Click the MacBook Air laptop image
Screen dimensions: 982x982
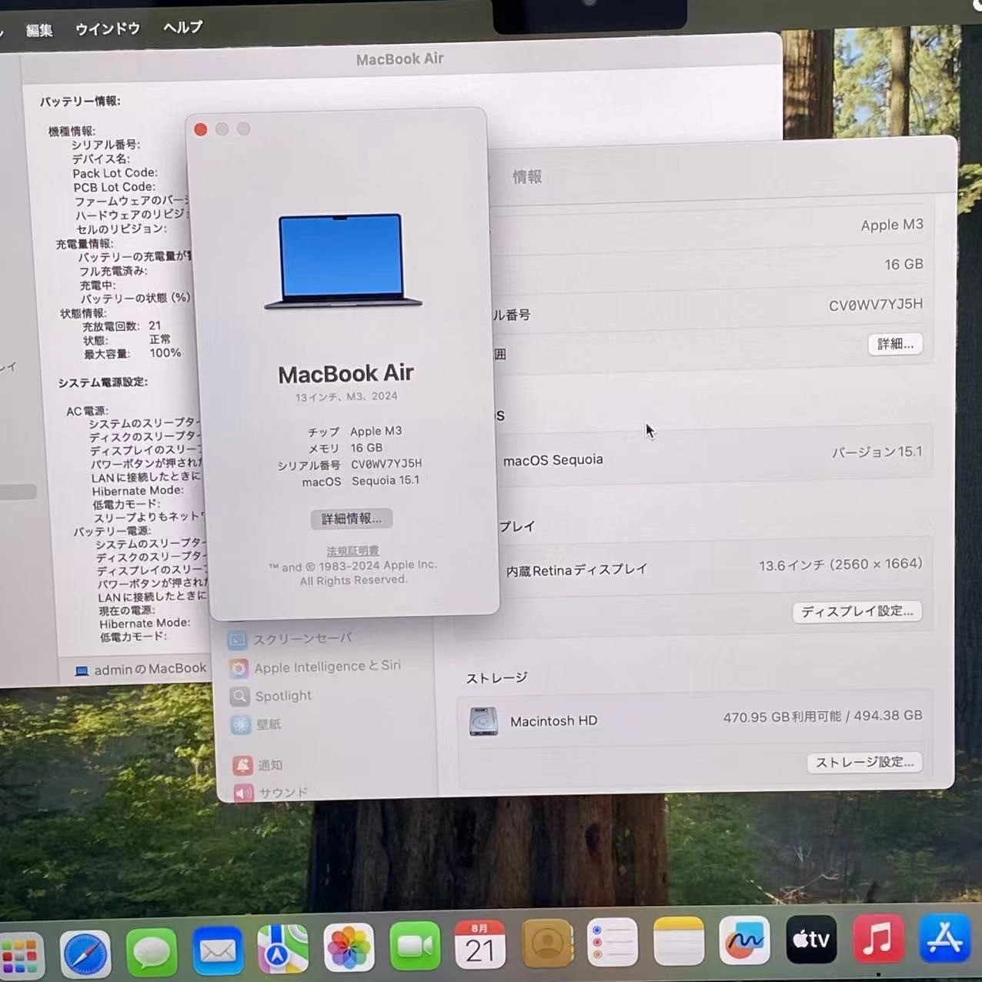342,262
